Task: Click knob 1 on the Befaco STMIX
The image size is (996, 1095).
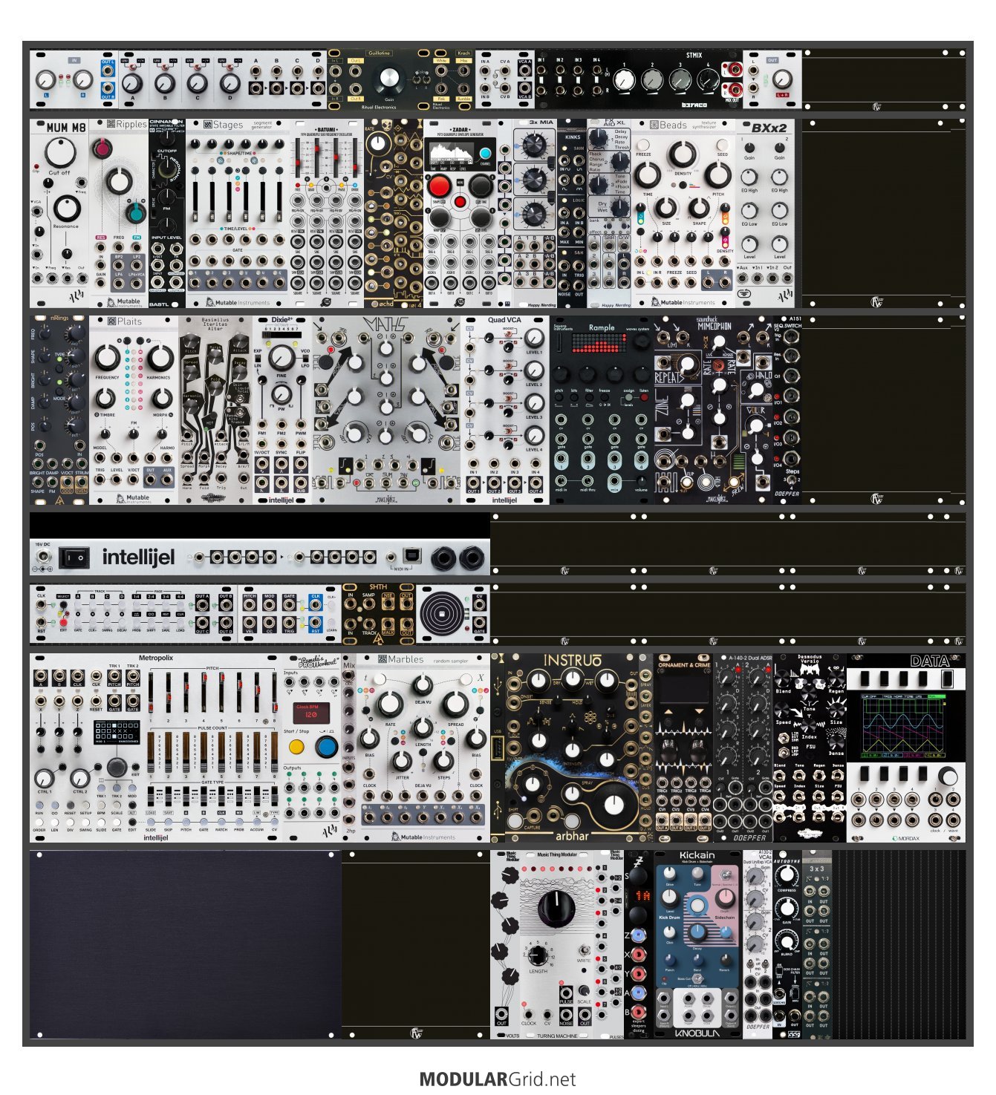Action: (625, 80)
